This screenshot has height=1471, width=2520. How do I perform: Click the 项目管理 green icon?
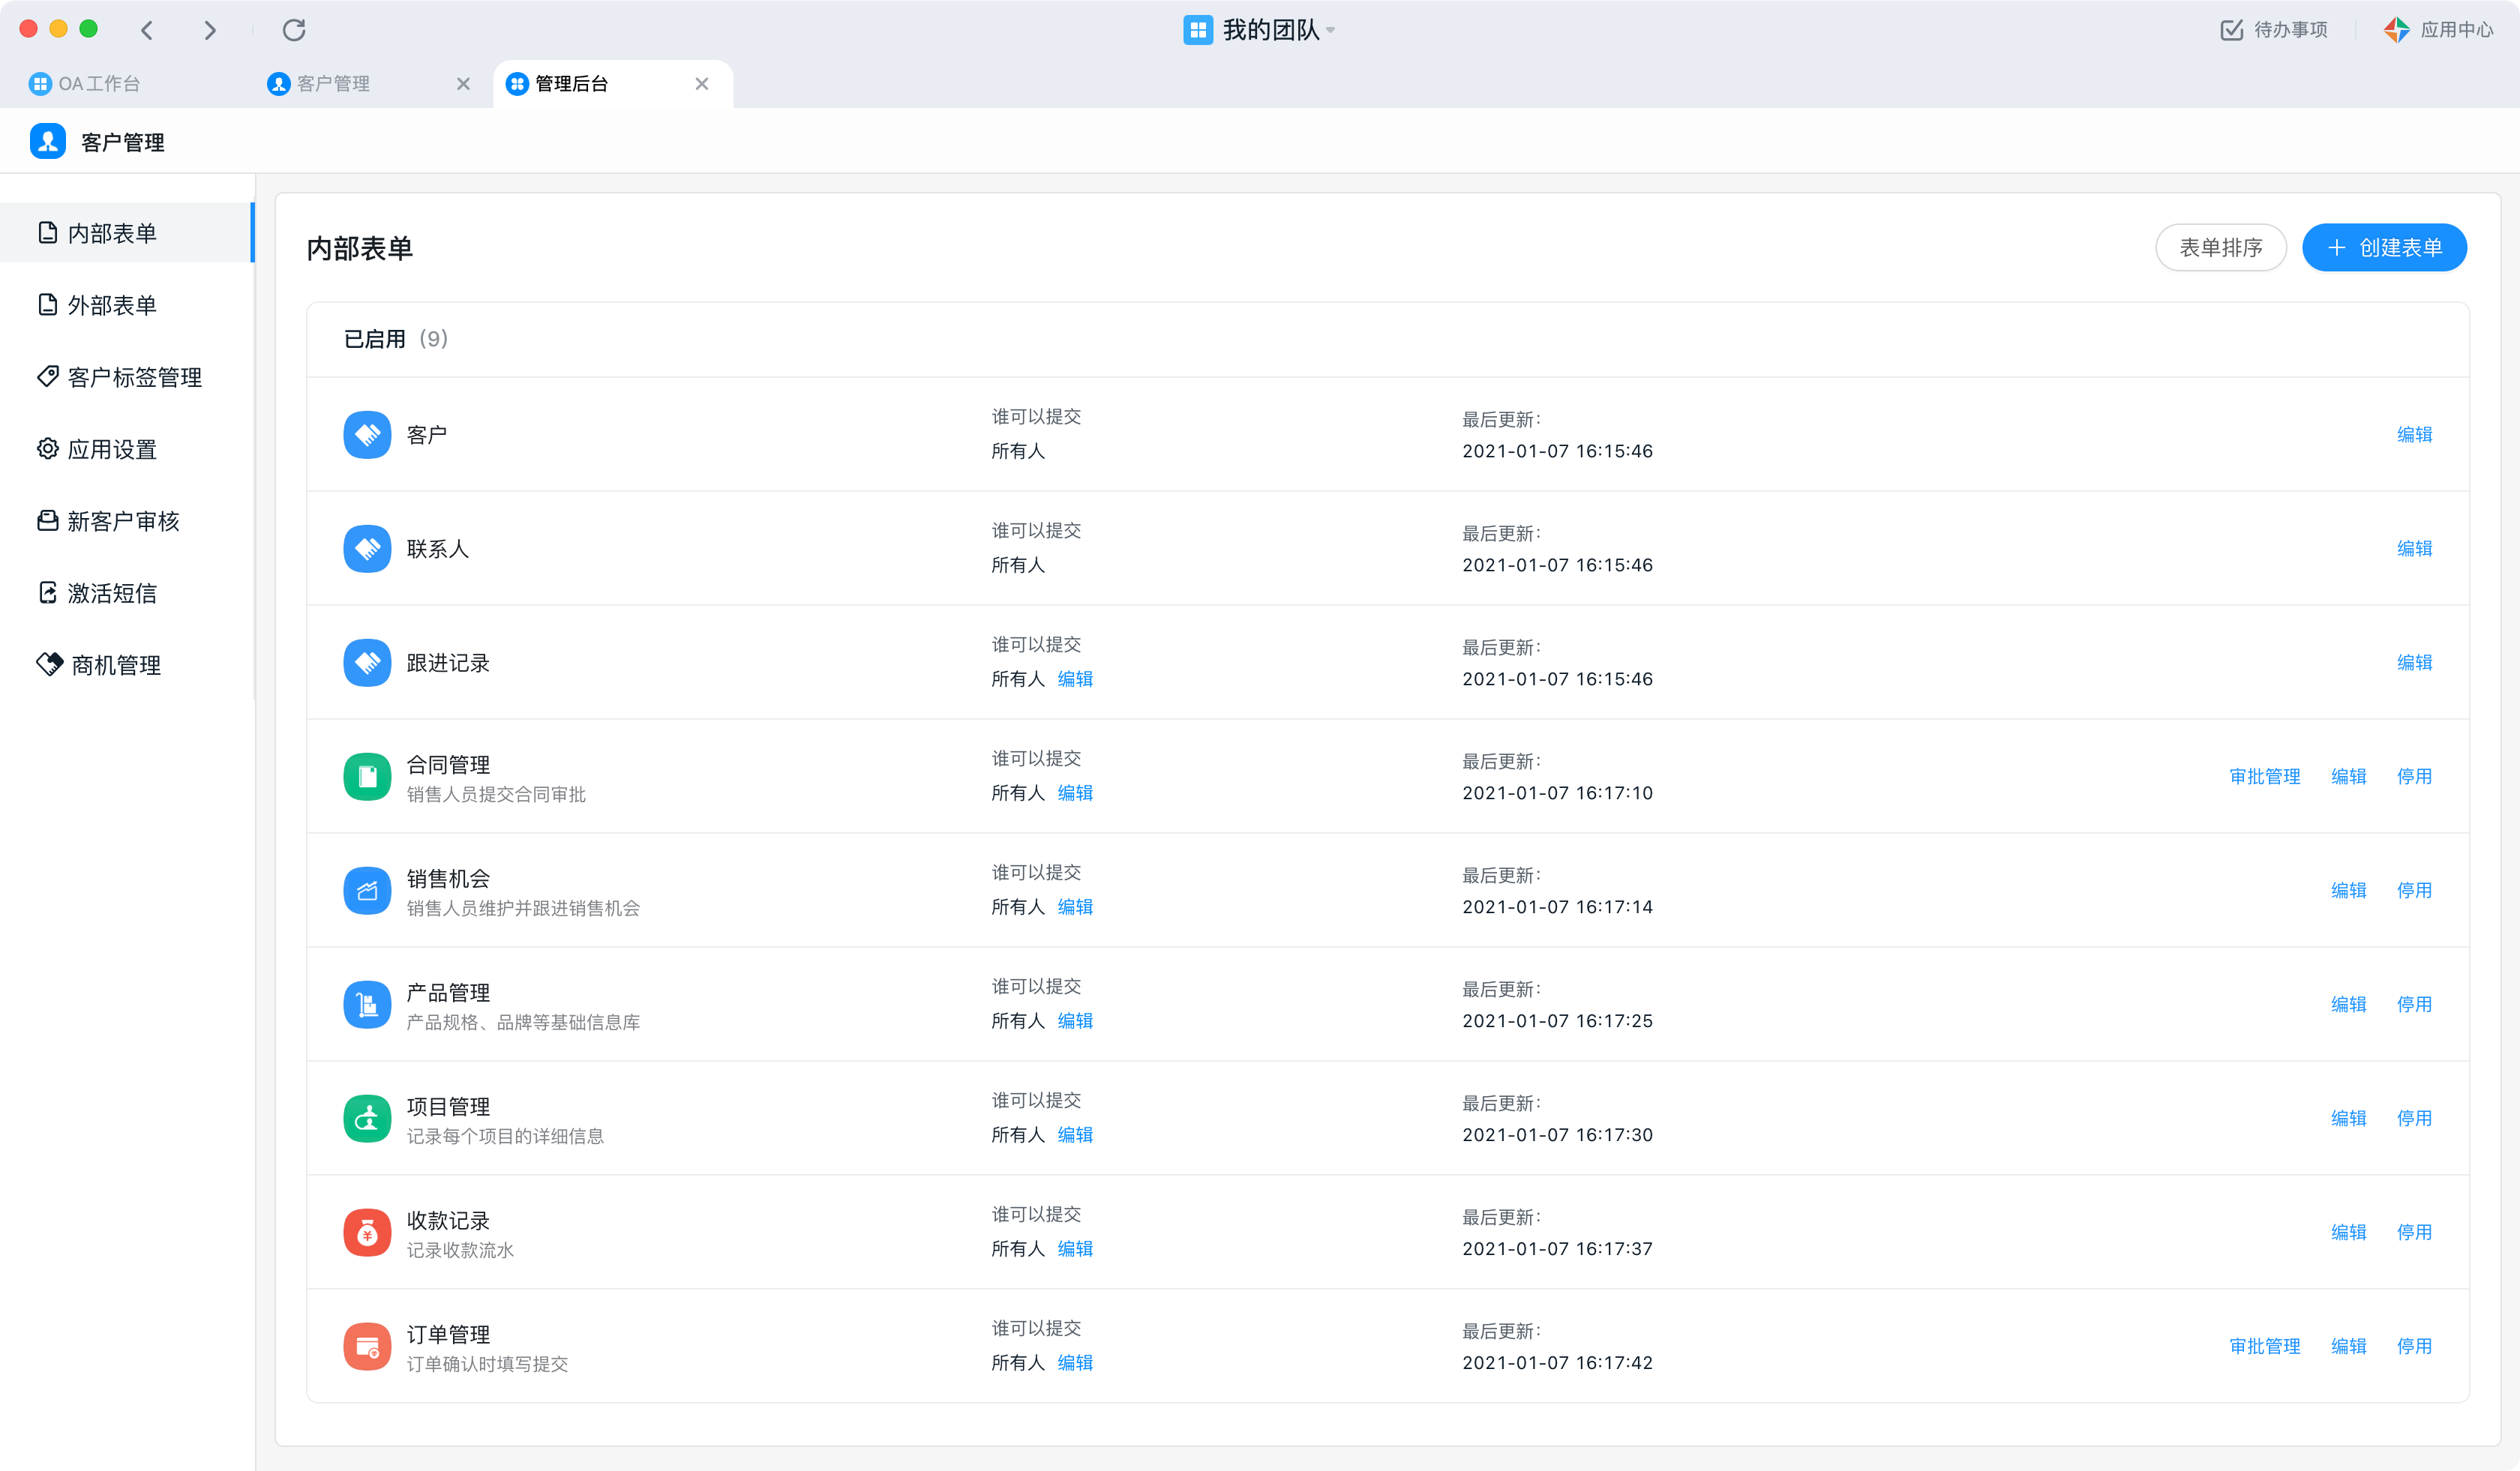367,1118
